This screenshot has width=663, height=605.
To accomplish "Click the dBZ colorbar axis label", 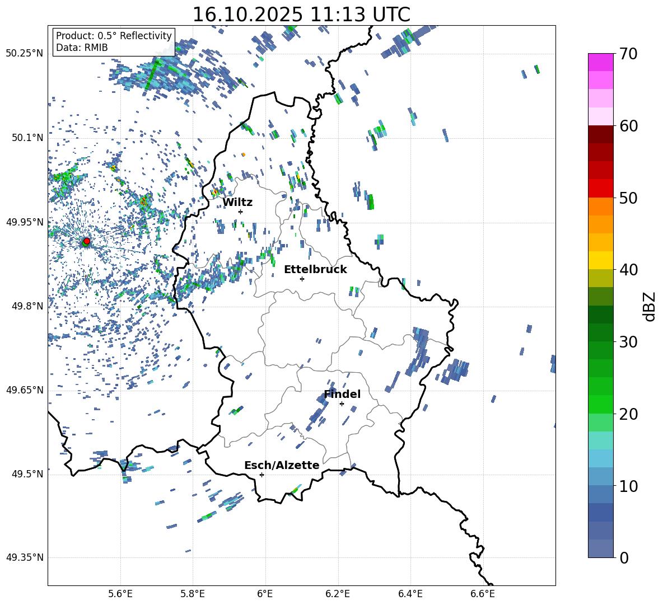I will pyautogui.click(x=649, y=306).
